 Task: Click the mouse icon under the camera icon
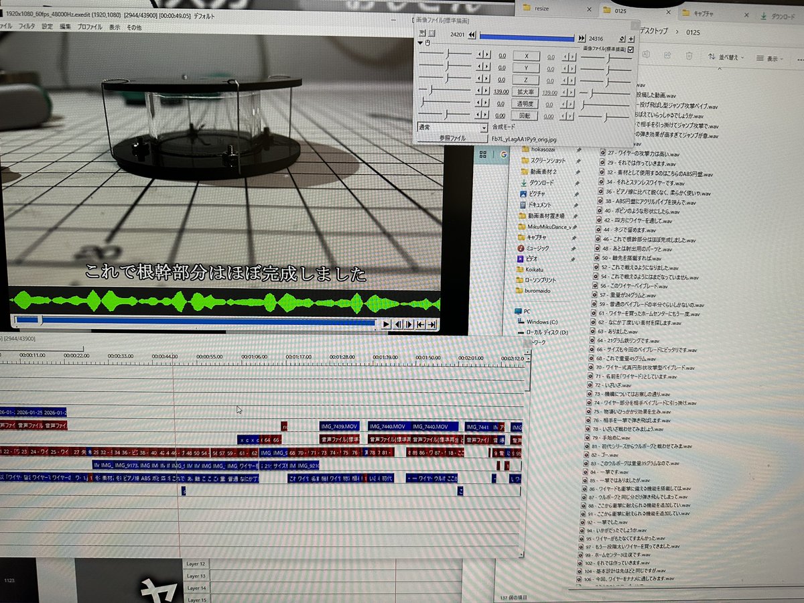(427, 43)
